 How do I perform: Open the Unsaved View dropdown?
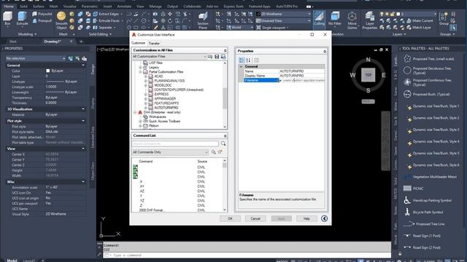pos(284,21)
